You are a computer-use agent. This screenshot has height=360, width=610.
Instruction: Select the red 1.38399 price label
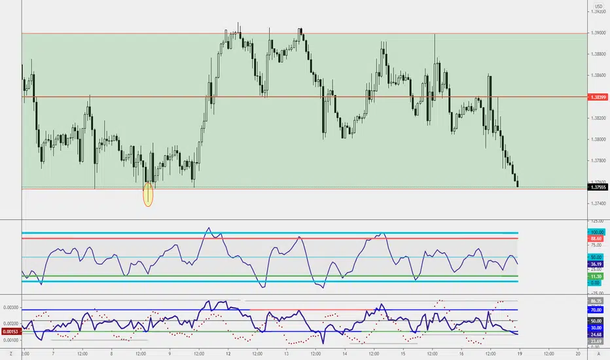click(x=597, y=97)
